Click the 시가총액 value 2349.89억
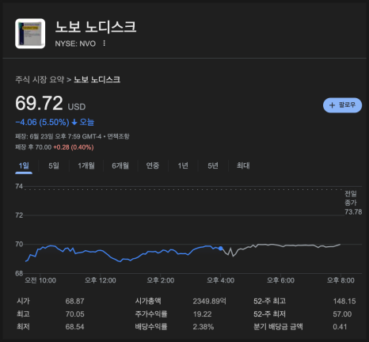This screenshot has height=342, width=369. point(209,301)
